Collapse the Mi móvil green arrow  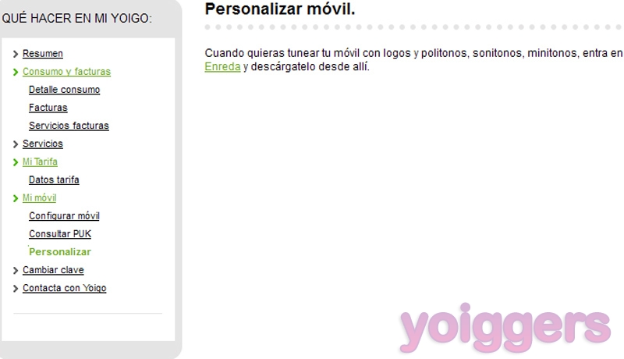tap(16, 198)
